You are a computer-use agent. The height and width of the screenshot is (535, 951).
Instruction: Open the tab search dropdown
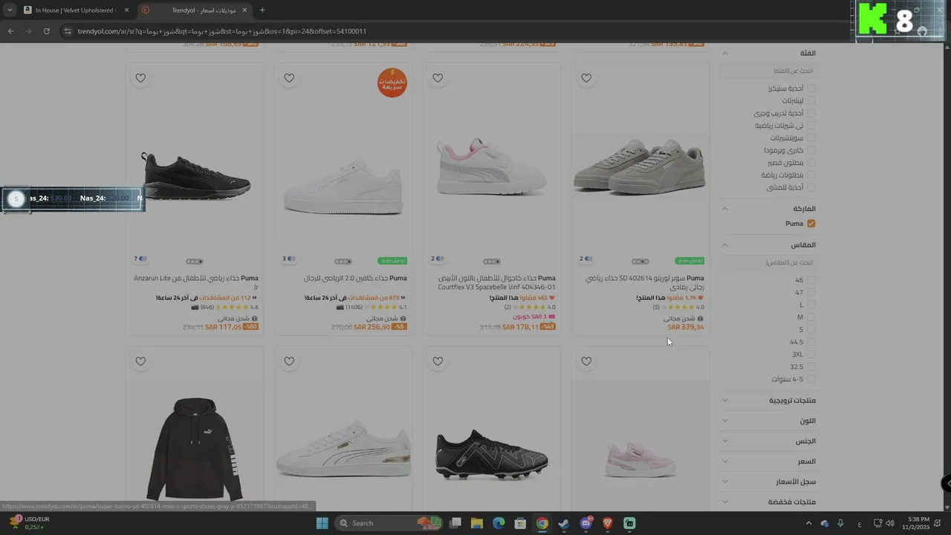10,10
